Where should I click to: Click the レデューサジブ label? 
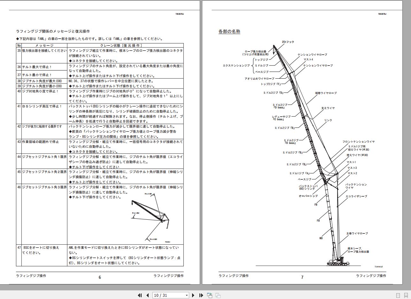point(282,116)
